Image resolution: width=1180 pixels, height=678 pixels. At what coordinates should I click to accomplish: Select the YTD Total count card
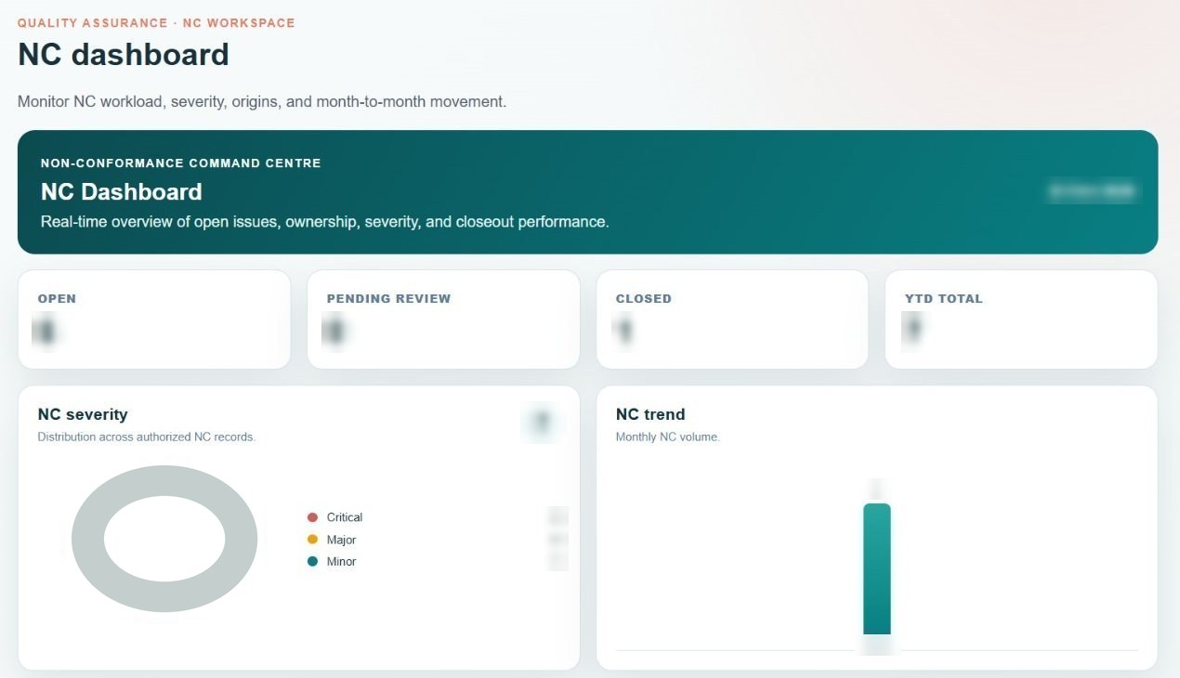coord(1021,319)
